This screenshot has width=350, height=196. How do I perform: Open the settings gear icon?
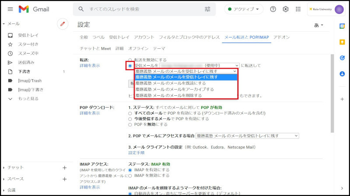pos(286,9)
